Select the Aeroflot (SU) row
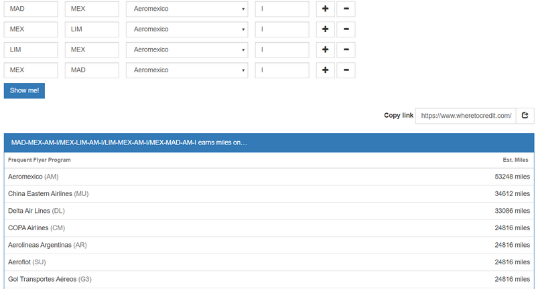This screenshot has width=536, height=289. tap(269, 262)
